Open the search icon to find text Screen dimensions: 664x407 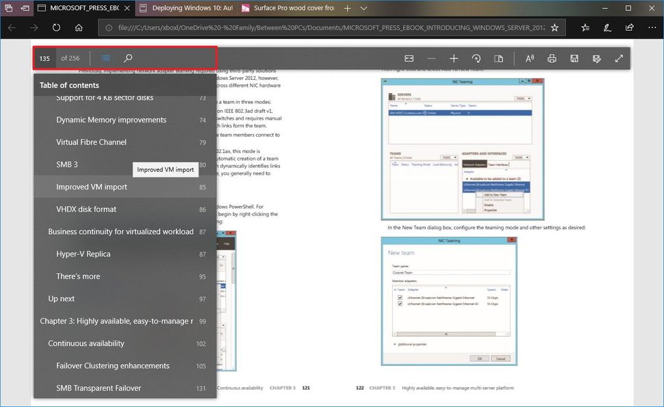[127, 58]
